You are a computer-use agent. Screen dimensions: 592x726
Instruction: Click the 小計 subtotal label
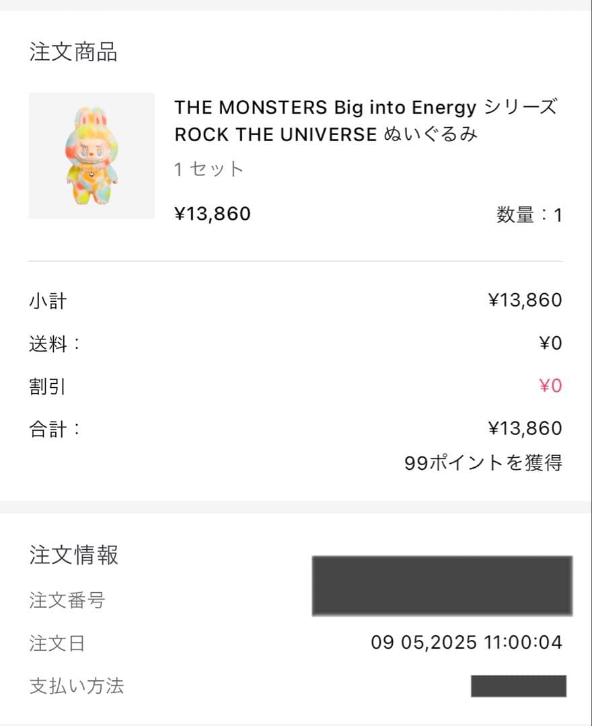(48, 300)
